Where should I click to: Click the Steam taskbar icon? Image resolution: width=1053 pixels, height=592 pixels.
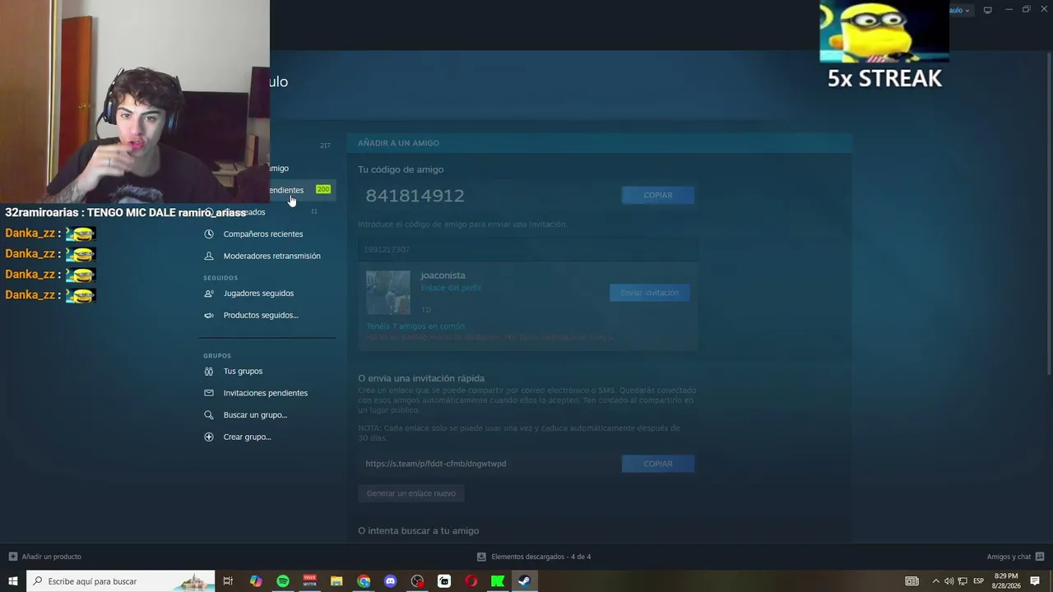tap(524, 581)
